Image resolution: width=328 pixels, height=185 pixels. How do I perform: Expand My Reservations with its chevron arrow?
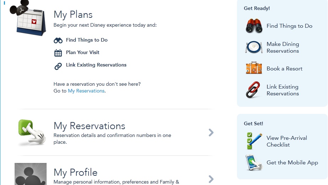(211, 132)
